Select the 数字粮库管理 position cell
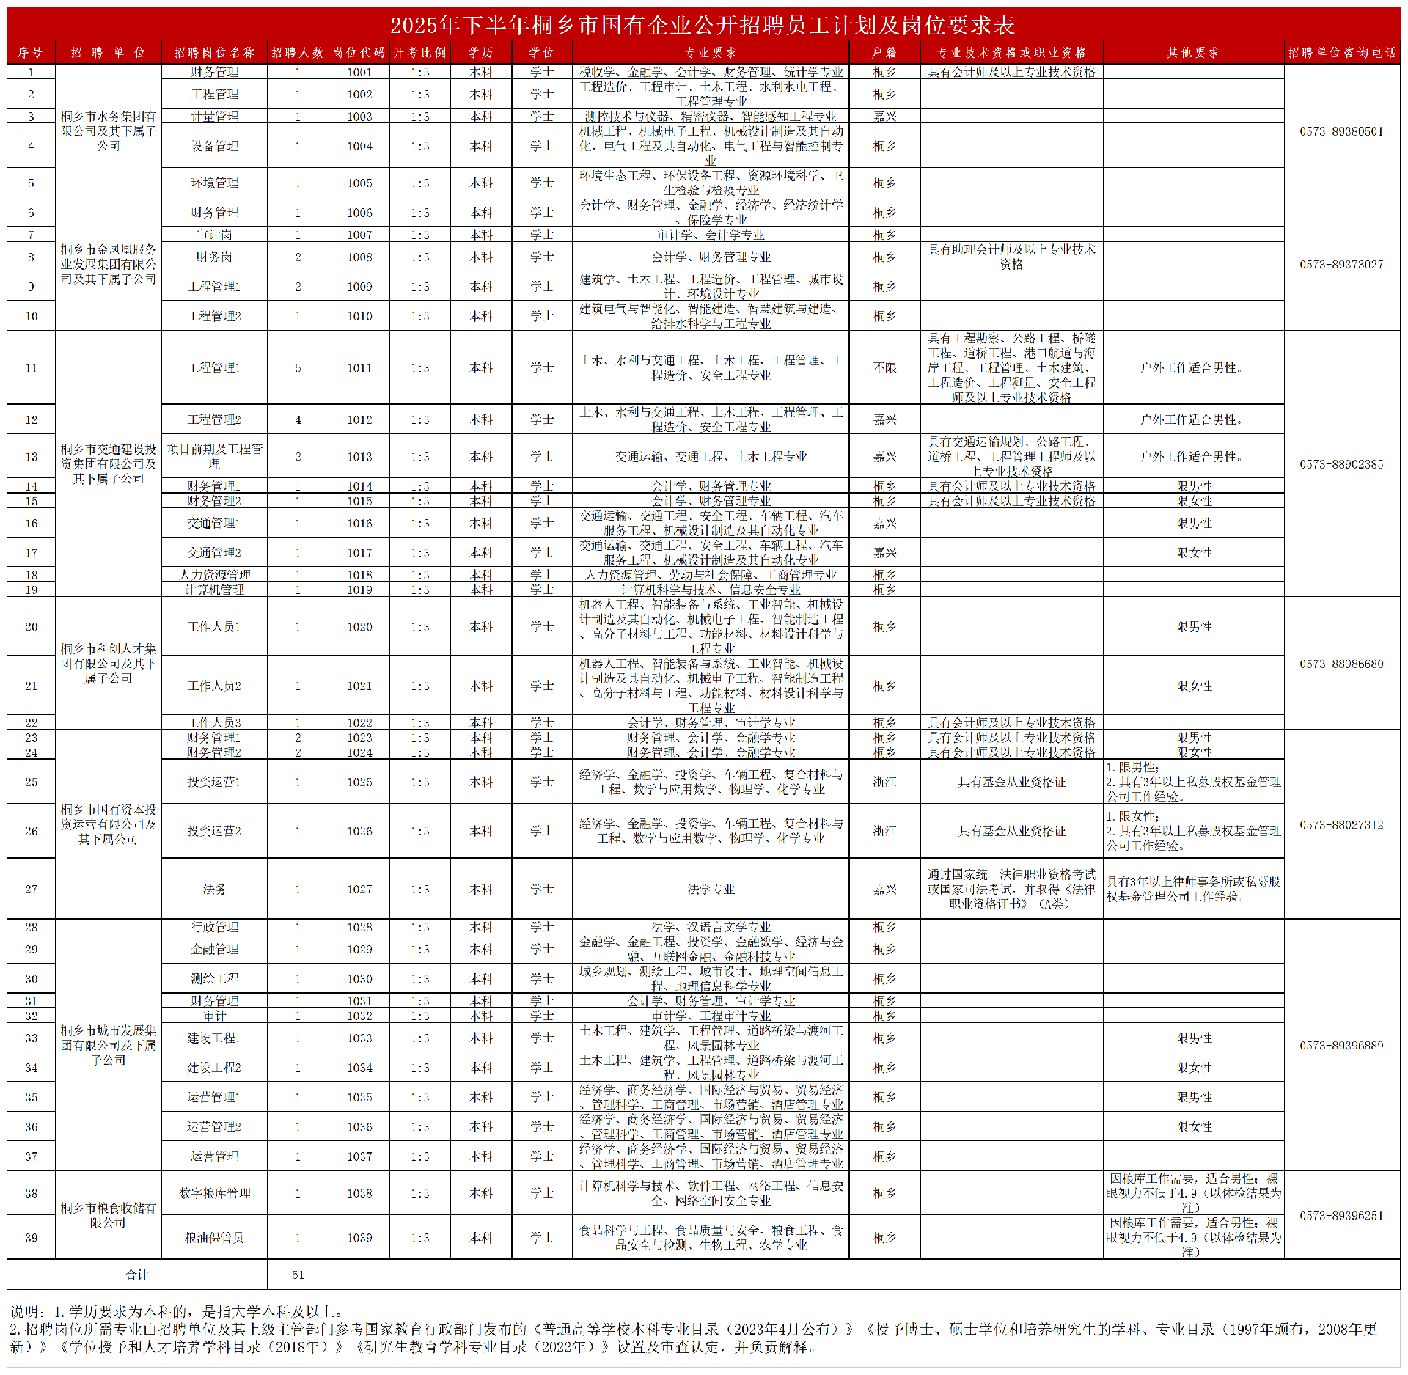 click(x=214, y=1193)
